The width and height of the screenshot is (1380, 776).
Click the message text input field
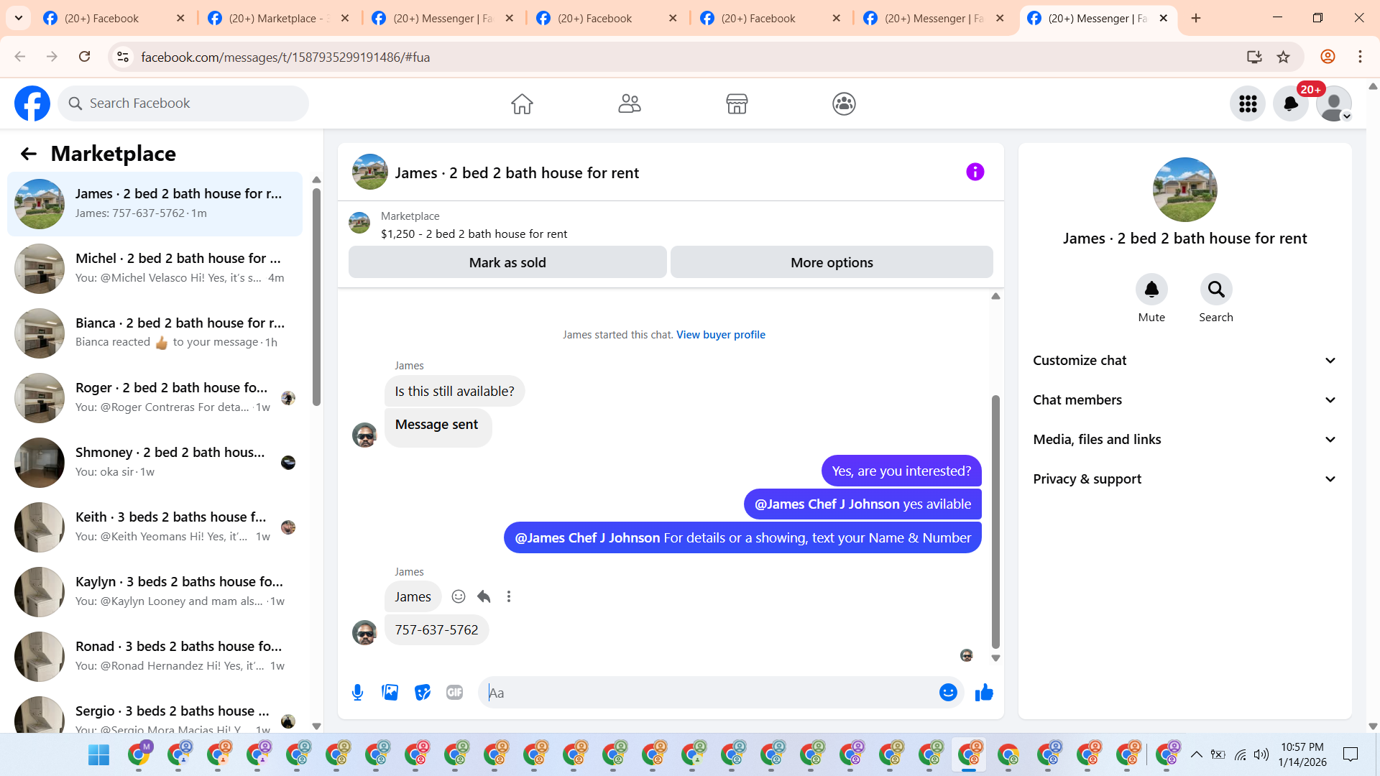click(x=708, y=693)
